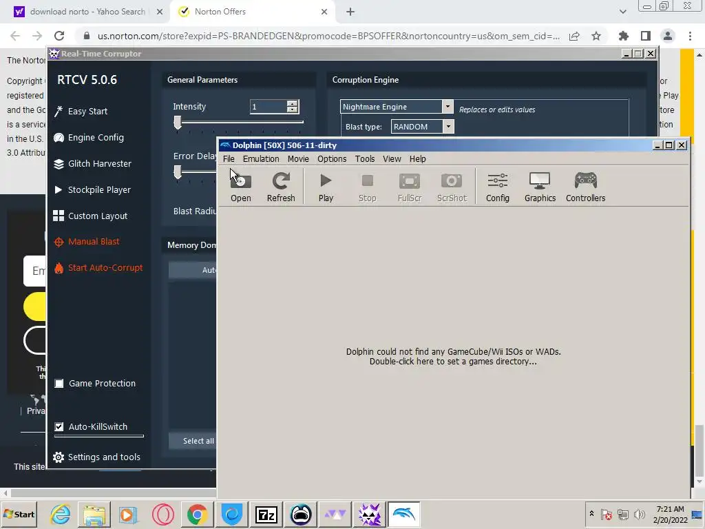Bookmark this page with the star icon
Screen dimensions: 705x529
(596, 36)
